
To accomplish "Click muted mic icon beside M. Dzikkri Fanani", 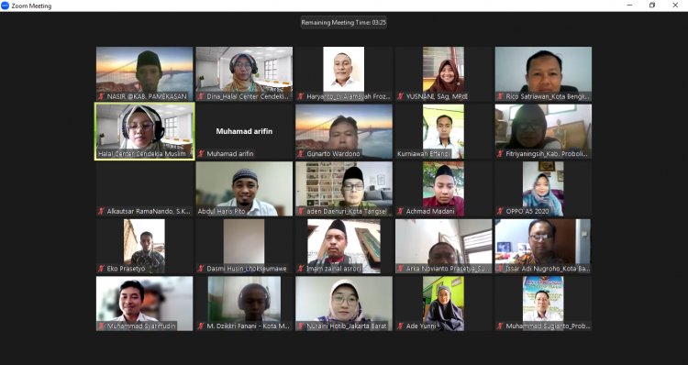I will (x=201, y=326).
